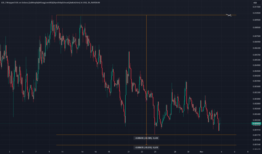This screenshot has height=154, width=262.
Task: Click the 0.007500 price axis label
Action: pyautogui.click(x=256, y=36)
